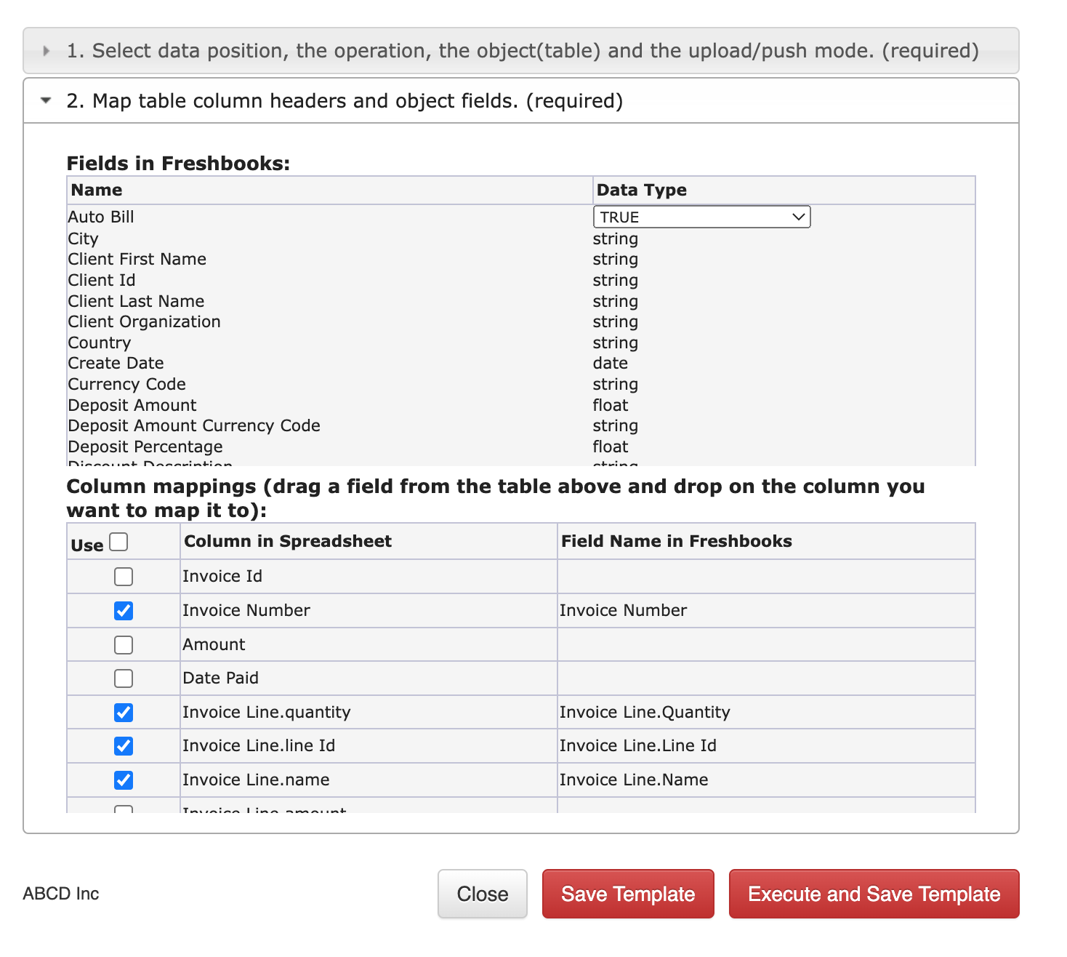Open the Auto Bill TRUE dropdown
1067x957 pixels.
(x=701, y=217)
